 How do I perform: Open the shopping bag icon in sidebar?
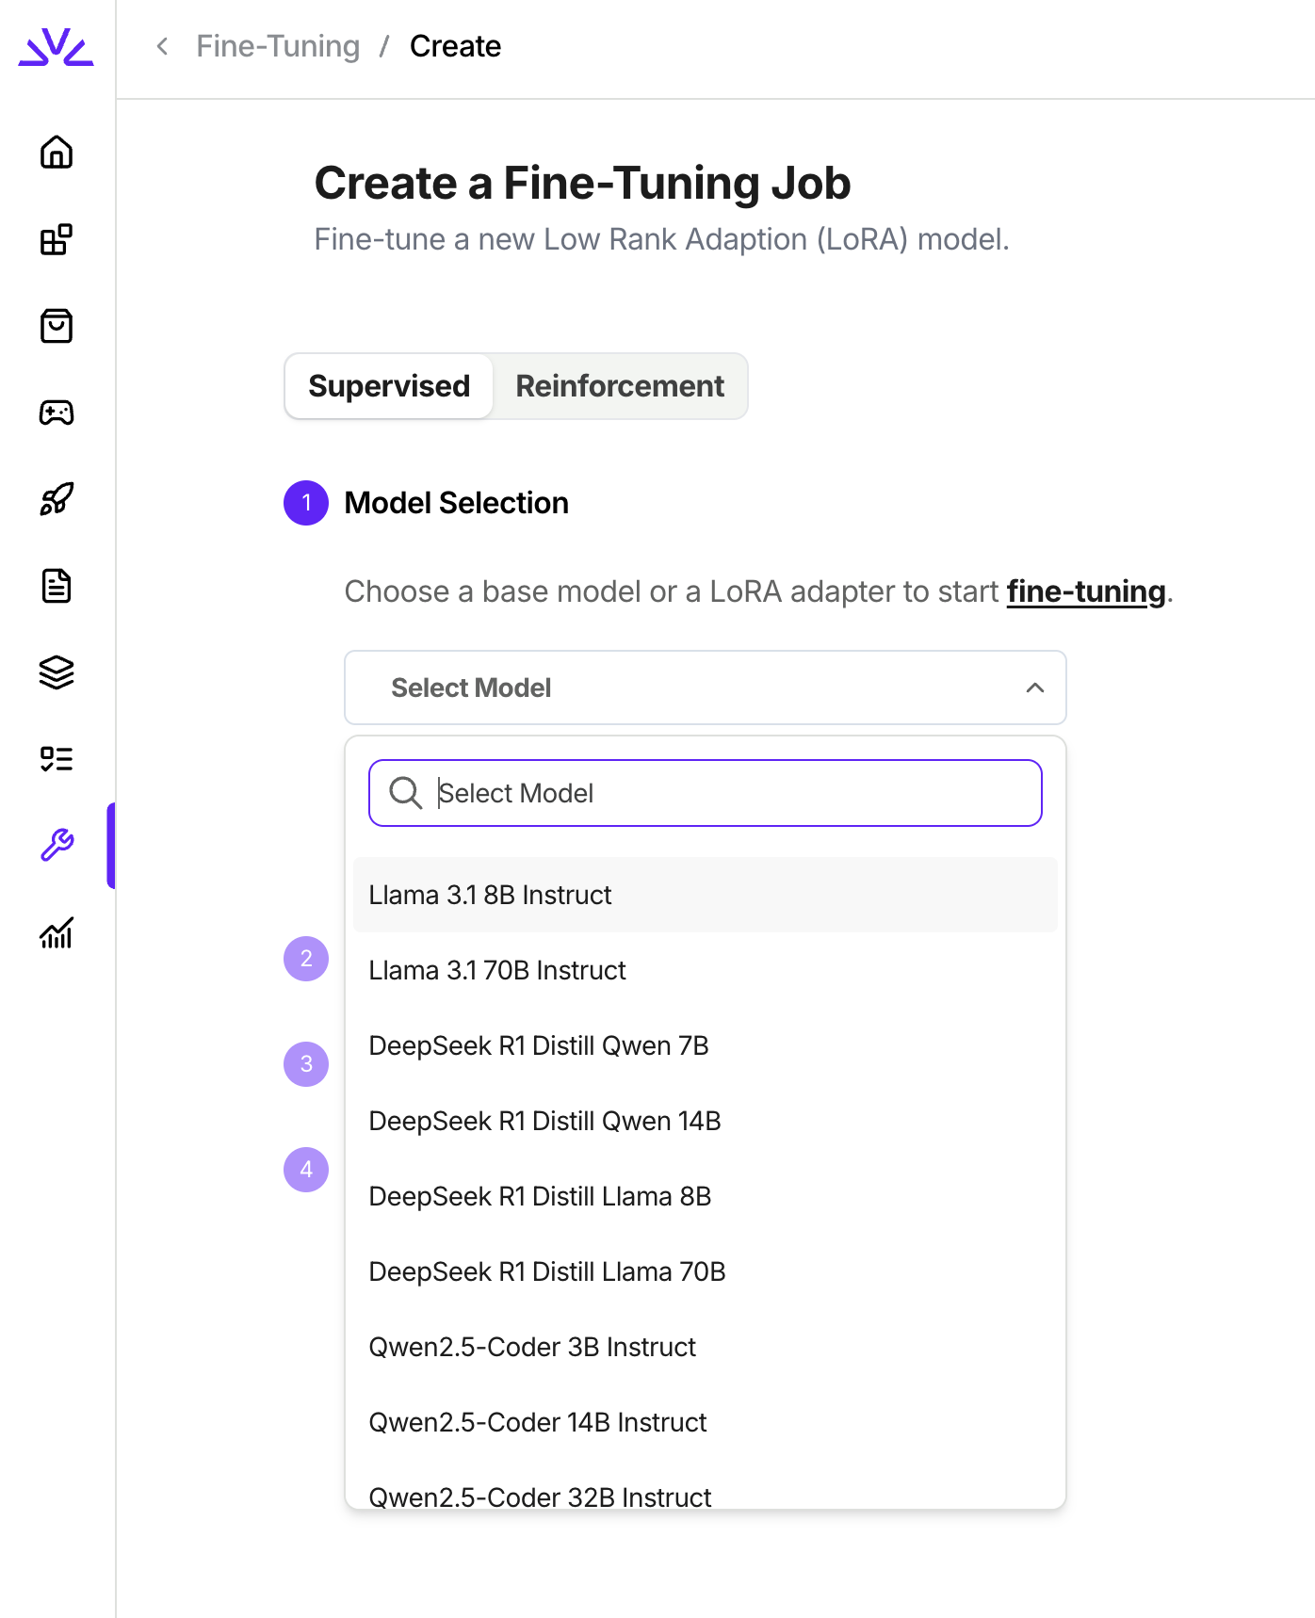pos(57,326)
